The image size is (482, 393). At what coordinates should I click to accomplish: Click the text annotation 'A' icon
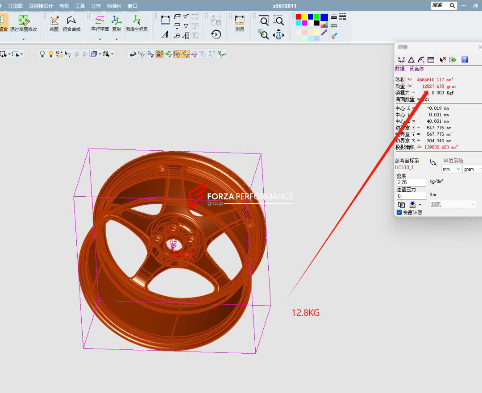click(165, 35)
